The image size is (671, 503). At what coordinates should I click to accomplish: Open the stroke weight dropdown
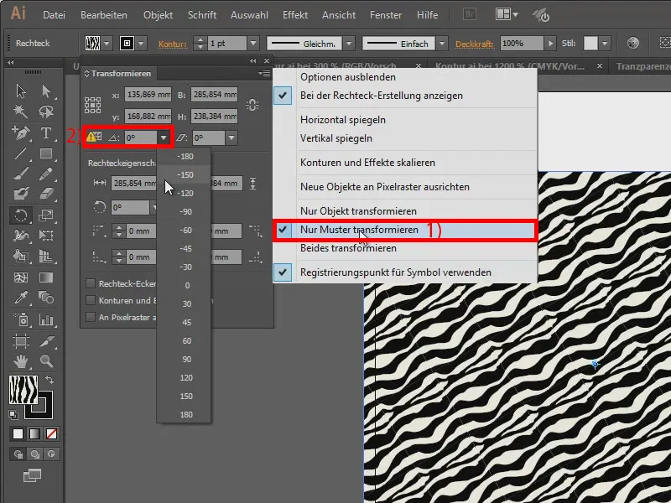(253, 44)
